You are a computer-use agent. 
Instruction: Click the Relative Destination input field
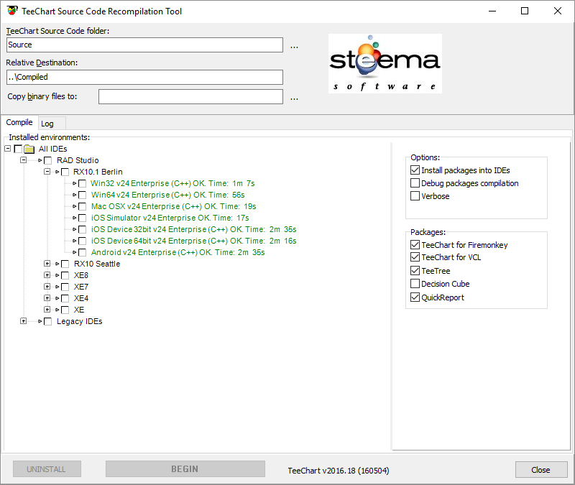(145, 77)
